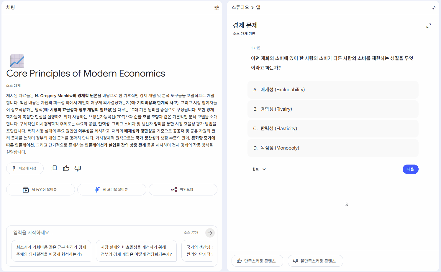Select answer D 독점성 (Monopoly)
441x272 pixels.
click(x=333, y=148)
